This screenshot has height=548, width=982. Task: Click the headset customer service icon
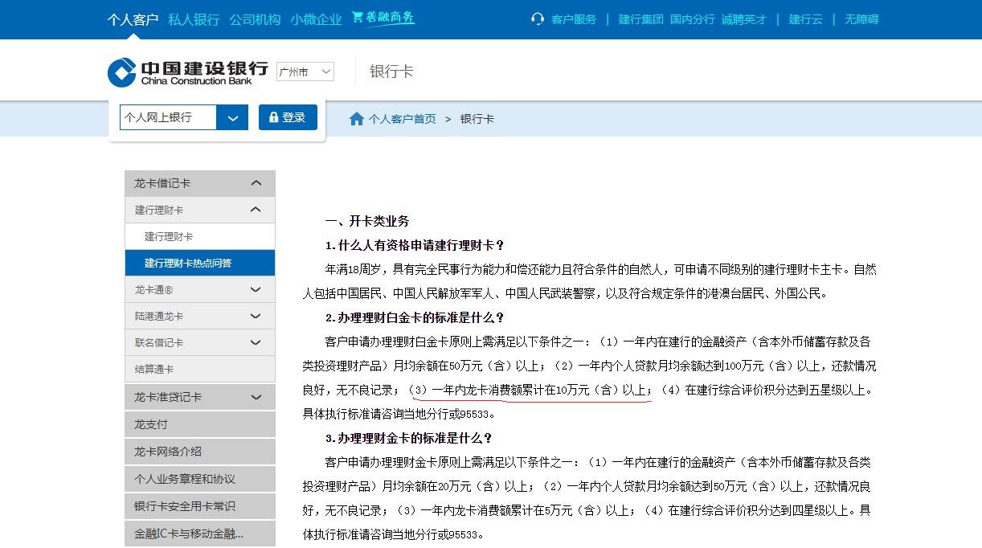(x=538, y=18)
